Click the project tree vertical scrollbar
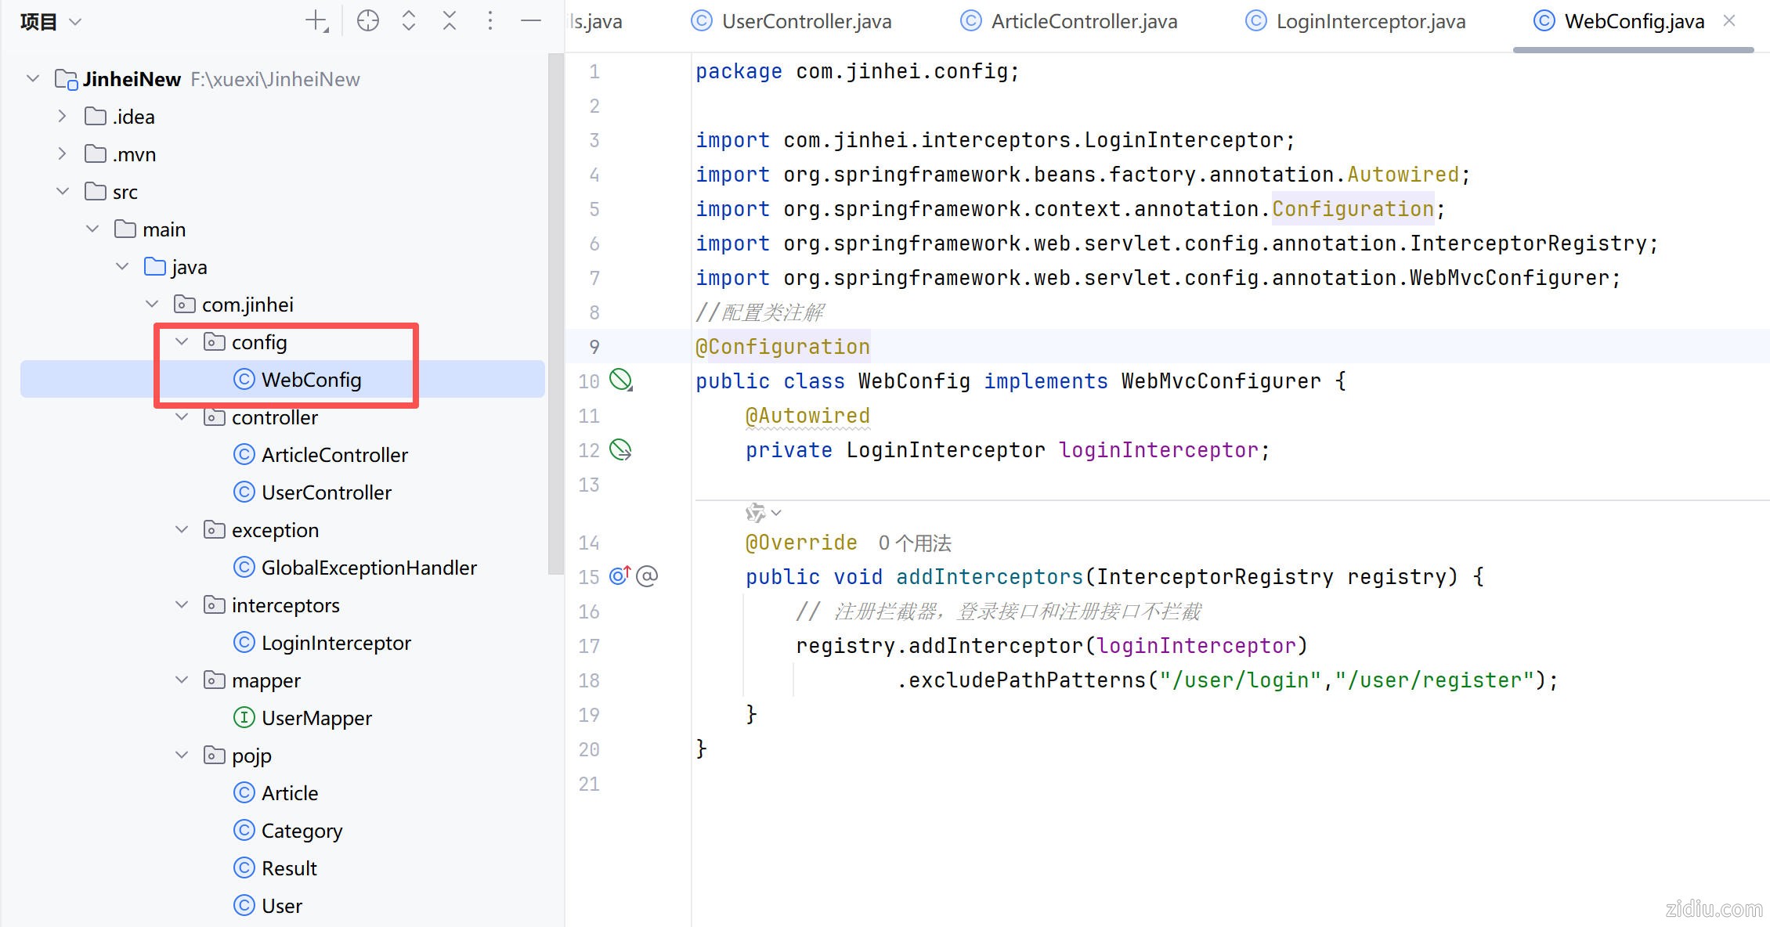 tap(555, 313)
